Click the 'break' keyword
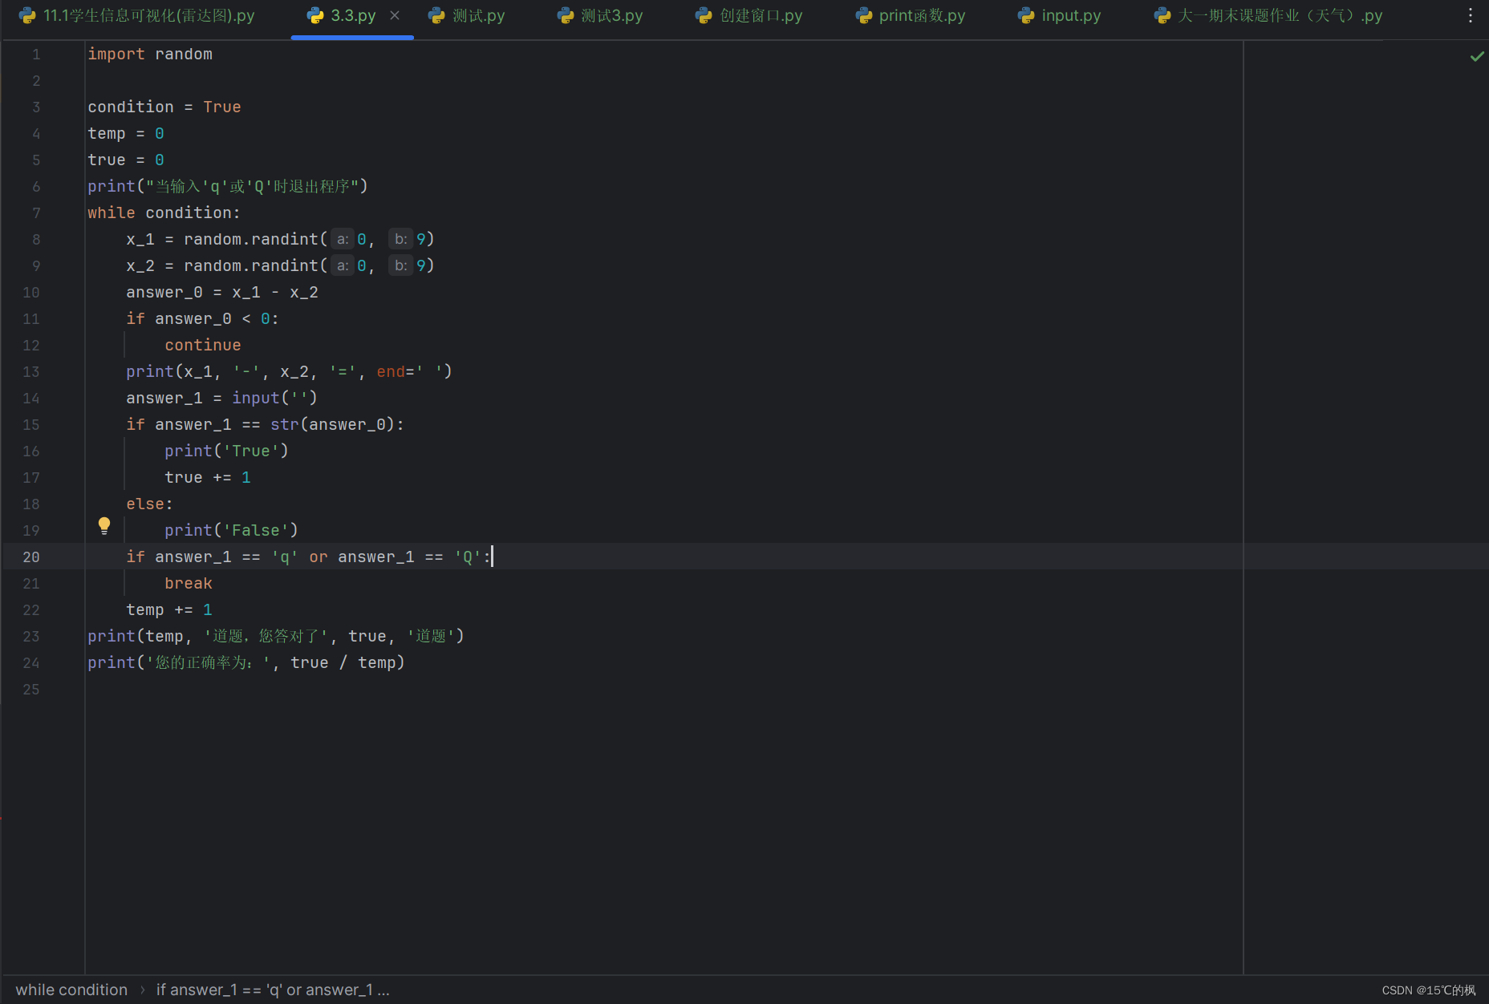The image size is (1489, 1004). [x=189, y=583]
